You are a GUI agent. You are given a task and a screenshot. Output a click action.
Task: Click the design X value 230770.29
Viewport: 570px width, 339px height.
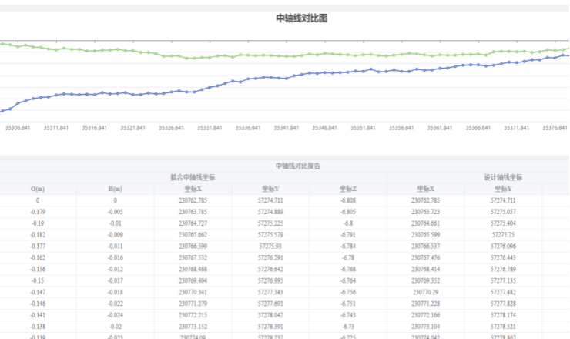[426, 292]
